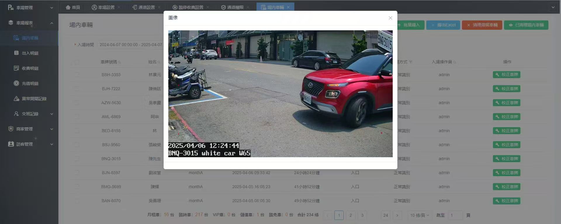The width and height of the screenshot is (561, 224).
Task: Click the 姓名 column search icon
Action: pos(159,62)
